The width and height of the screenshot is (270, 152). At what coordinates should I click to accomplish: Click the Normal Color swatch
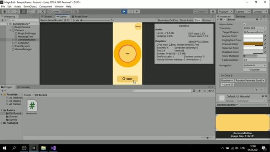point(253,36)
